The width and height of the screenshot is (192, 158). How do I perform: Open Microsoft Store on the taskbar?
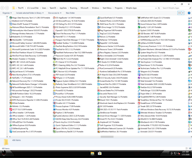[x=100, y=153]
